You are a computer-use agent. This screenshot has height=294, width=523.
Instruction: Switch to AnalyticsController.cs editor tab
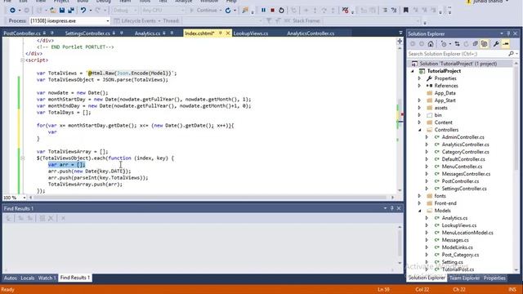311,33
